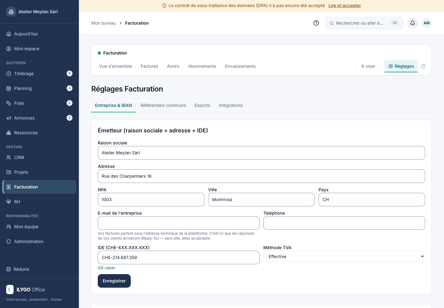Click the Timbrage clock icon in sidebar
Viewport: 444px width, 308px height.
9,74
